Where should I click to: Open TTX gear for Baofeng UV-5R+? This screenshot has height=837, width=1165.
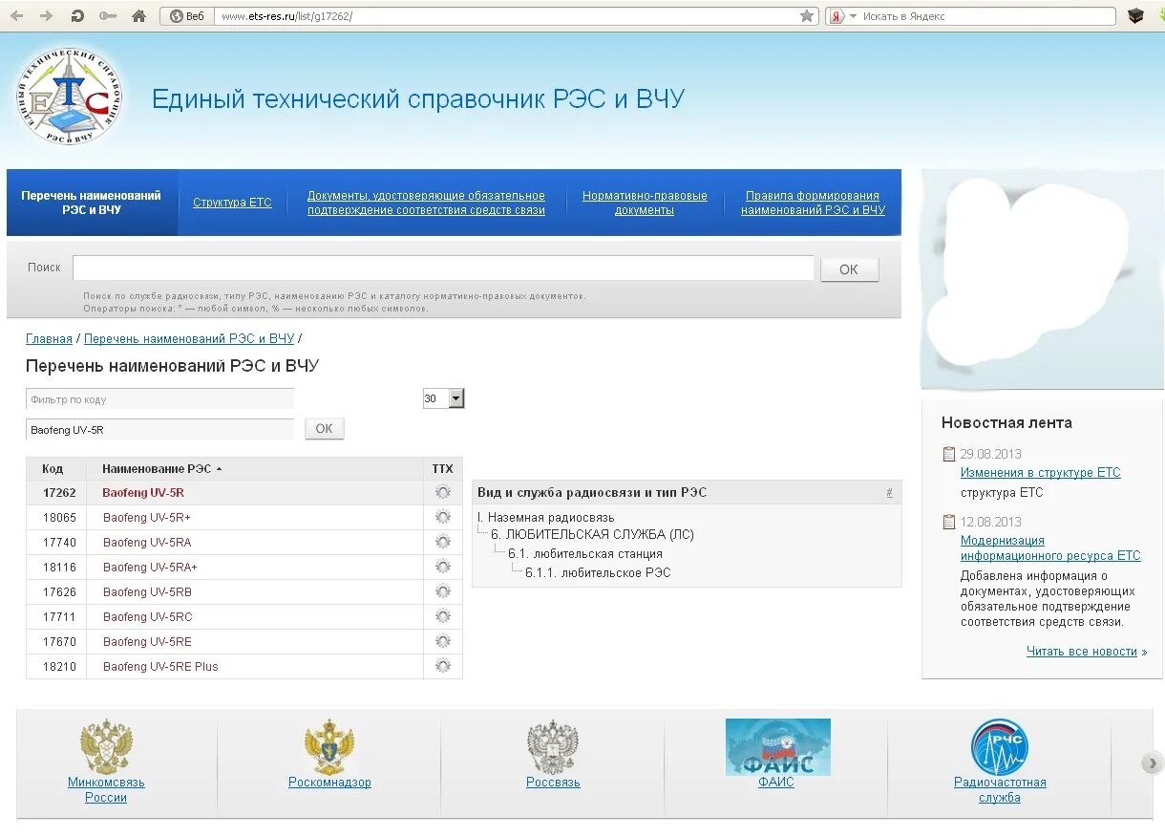pos(442,517)
